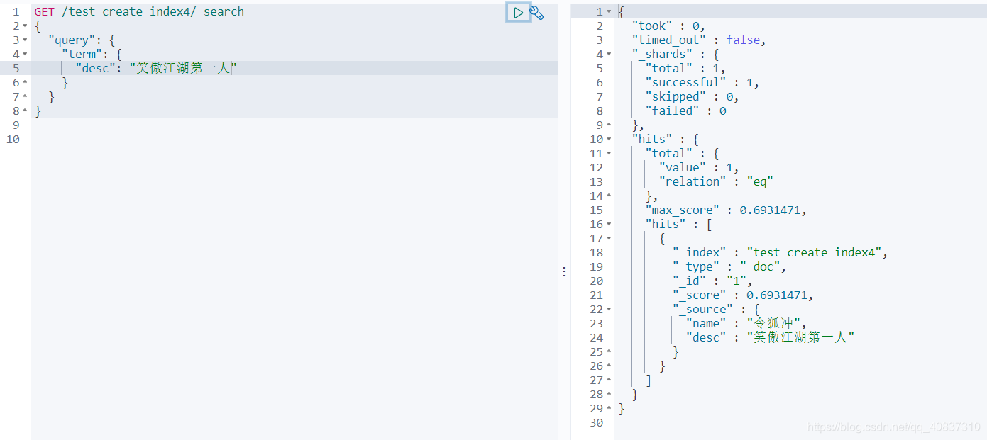Click the "relation" : "eq" line
987x440 pixels.
pos(715,182)
